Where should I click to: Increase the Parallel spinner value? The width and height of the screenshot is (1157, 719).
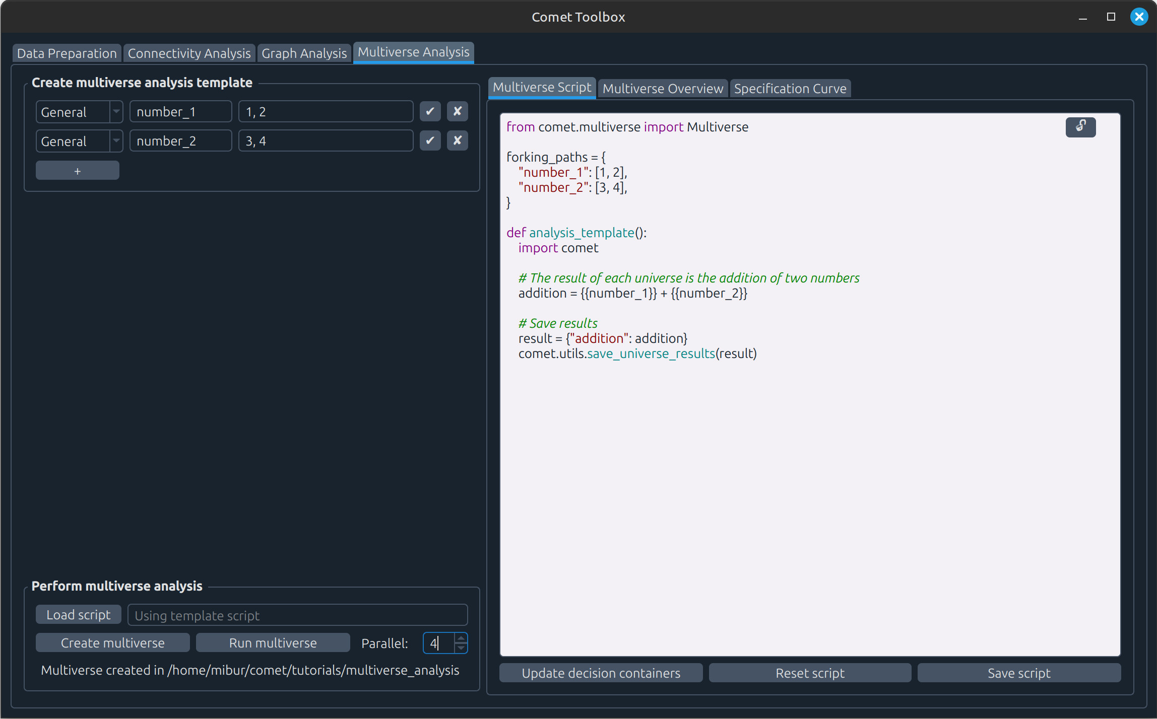point(461,638)
